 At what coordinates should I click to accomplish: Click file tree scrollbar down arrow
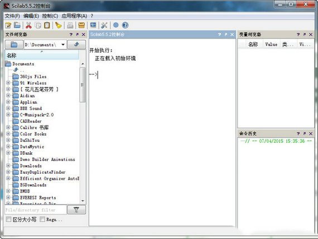pyautogui.click(x=83, y=201)
